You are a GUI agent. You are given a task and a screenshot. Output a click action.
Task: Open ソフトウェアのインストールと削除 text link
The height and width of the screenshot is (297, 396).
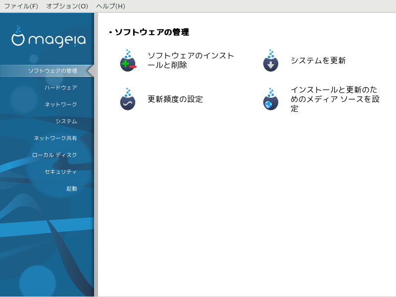[x=191, y=60]
